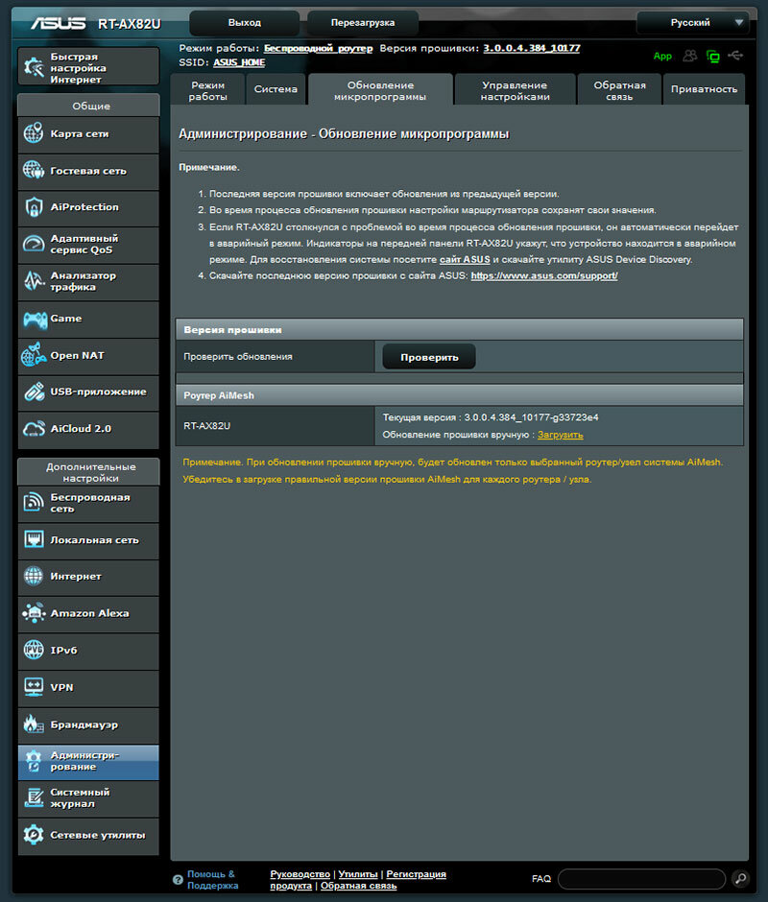
Task: Click the RT-AX82U AiMesh router row label
Action: click(206, 426)
